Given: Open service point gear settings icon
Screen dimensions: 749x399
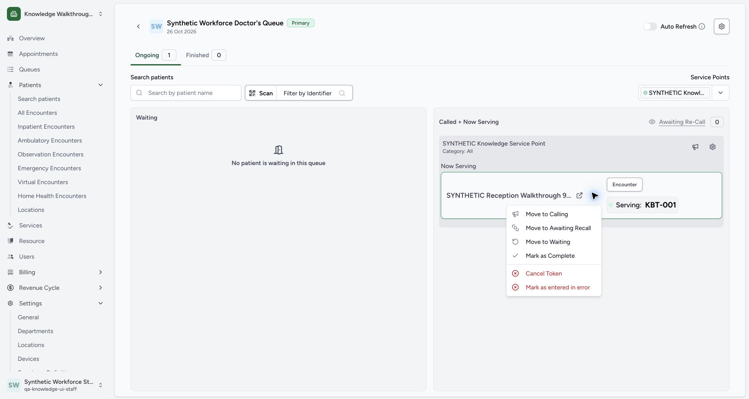Looking at the screenshot, I should (x=713, y=147).
